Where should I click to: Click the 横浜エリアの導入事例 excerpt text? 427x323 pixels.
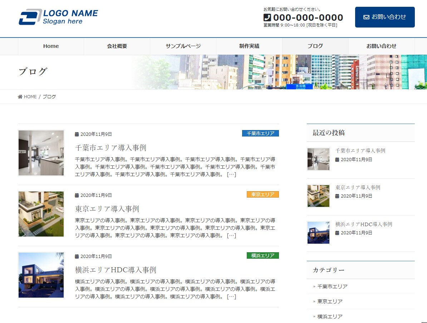pyautogui.click(x=175, y=289)
